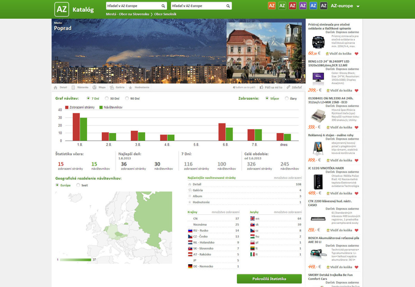Viewport: 415px width, 287px height.
Task: Select Stĺpce display radio button
Action: [267, 98]
